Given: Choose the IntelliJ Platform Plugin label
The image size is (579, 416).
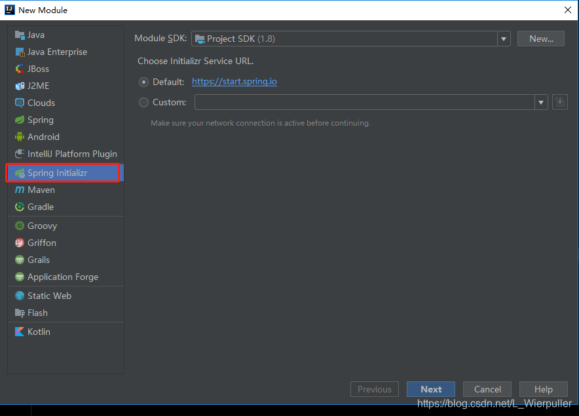Looking at the screenshot, I should (72, 154).
